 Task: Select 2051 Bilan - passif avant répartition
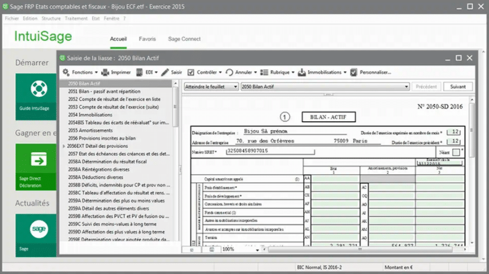point(104,92)
